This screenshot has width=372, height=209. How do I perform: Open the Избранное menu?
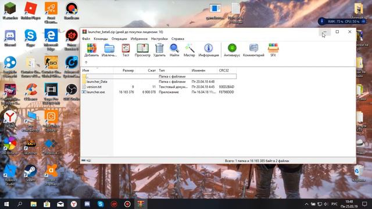(x=139, y=39)
